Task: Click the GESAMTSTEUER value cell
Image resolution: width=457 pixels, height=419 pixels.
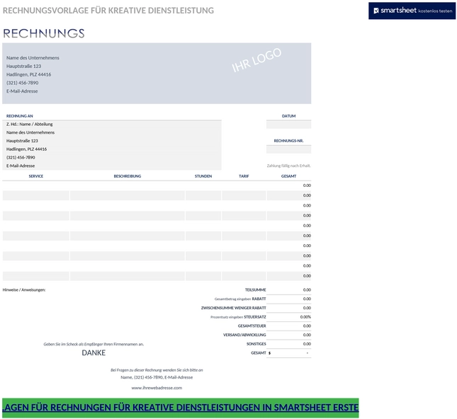Action: click(288, 326)
